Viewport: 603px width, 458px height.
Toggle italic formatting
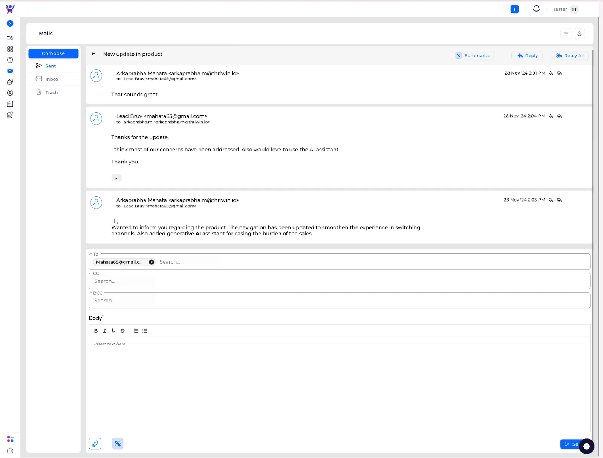tap(105, 331)
